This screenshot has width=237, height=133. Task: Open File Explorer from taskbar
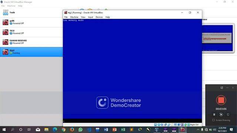(x=46, y=130)
